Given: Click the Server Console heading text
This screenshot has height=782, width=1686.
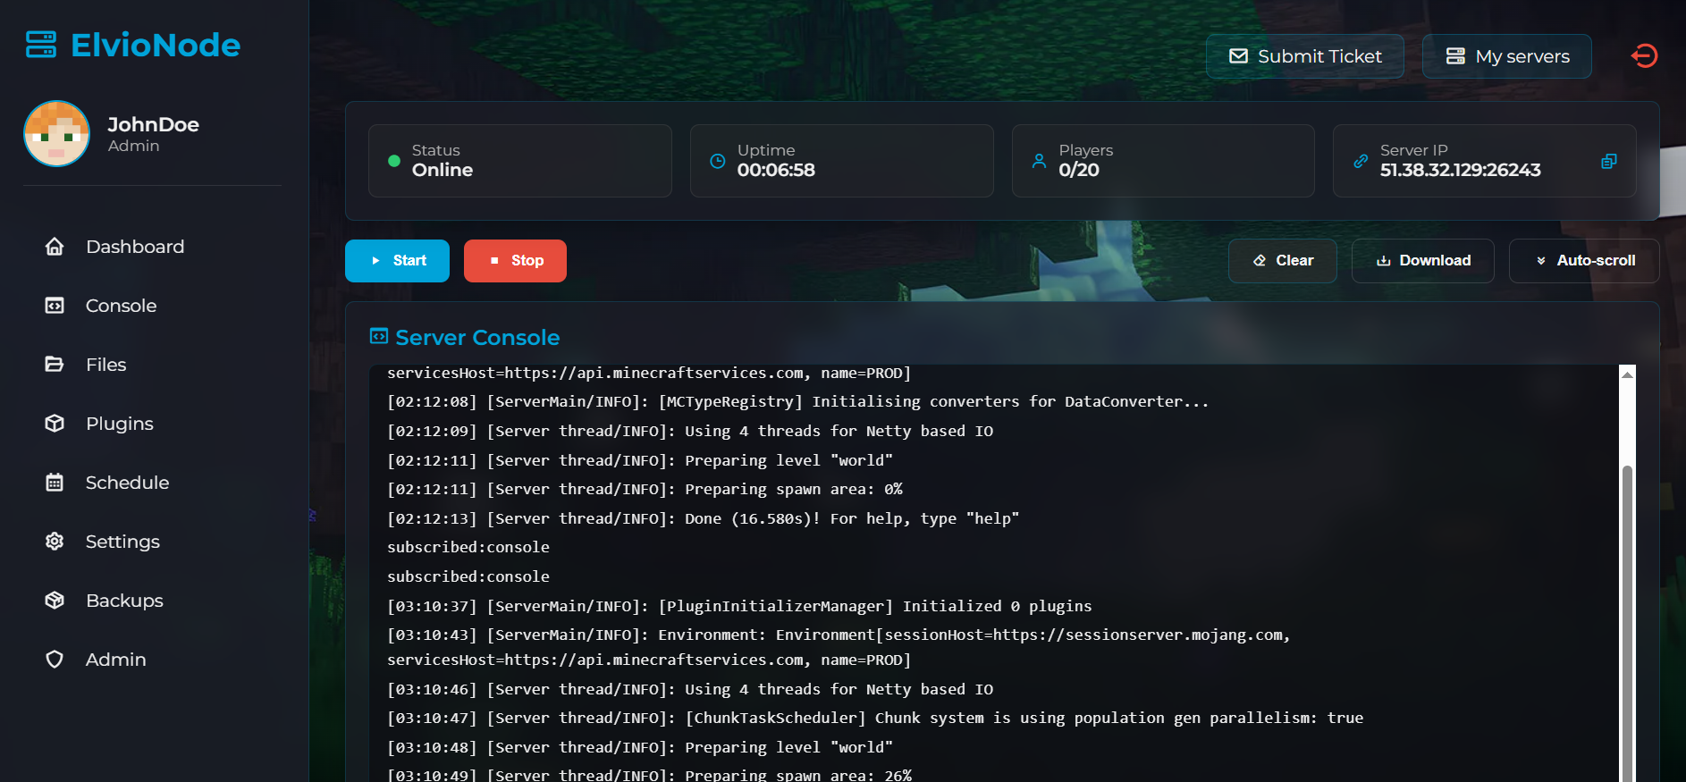Looking at the screenshot, I should coord(477,338).
